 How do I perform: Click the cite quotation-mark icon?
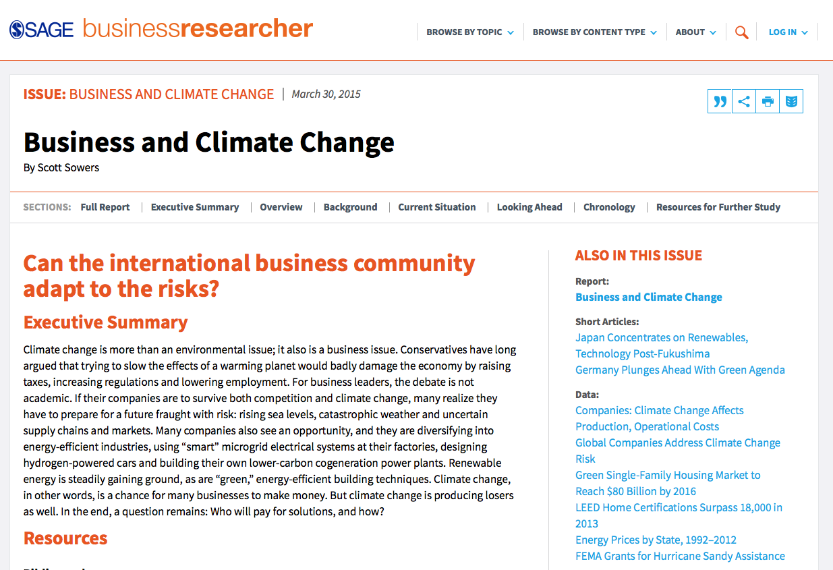click(x=720, y=102)
